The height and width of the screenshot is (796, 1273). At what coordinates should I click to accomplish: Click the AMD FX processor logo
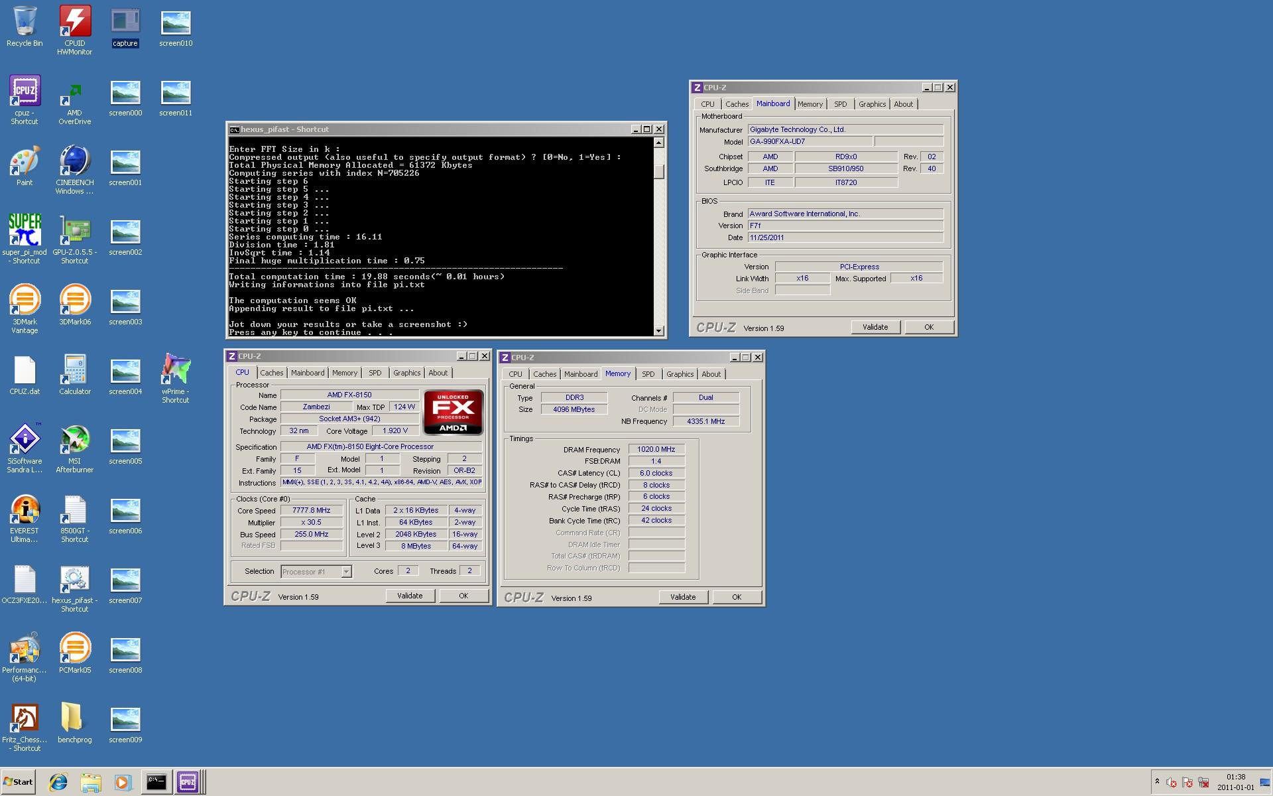(x=454, y=413)
